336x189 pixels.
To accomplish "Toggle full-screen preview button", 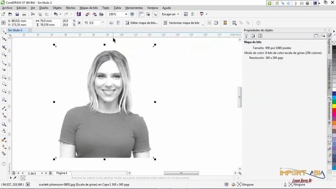I will tap(132, 14).
